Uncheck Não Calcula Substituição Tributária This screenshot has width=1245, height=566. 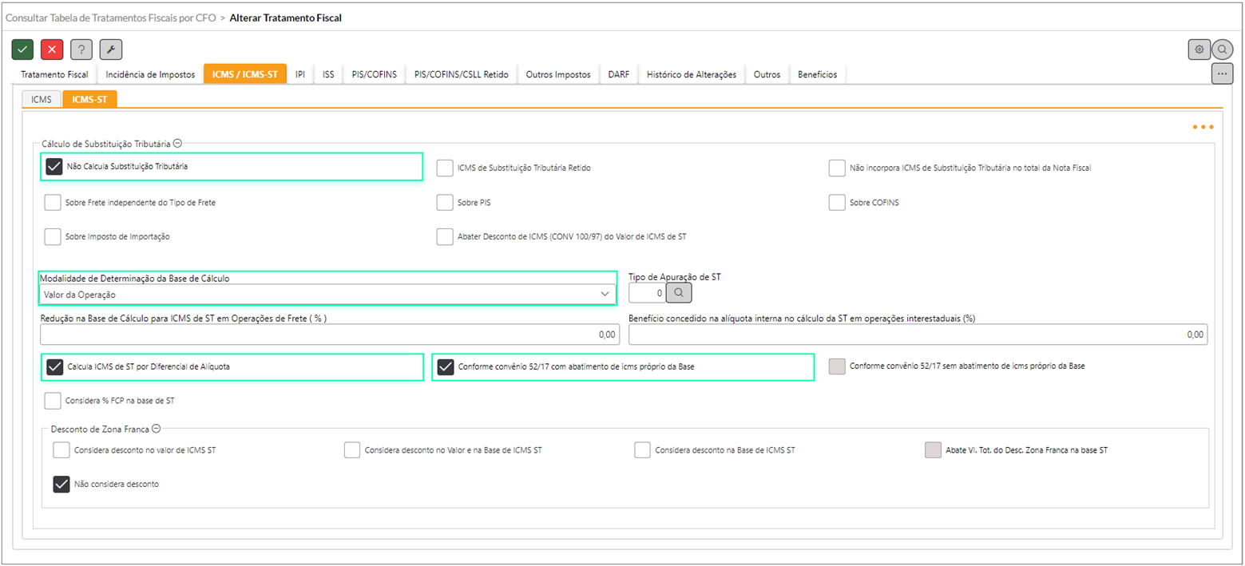click(x=54, y=167)
